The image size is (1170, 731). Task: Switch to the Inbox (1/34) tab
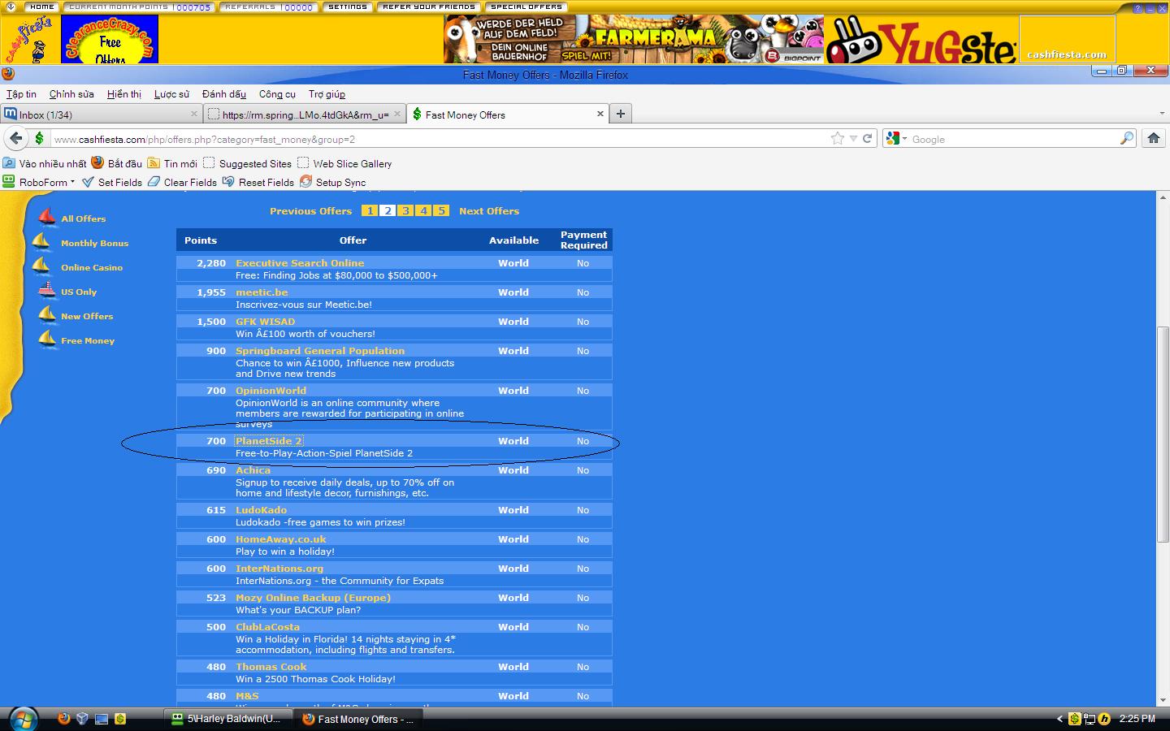tap(101, 115)
